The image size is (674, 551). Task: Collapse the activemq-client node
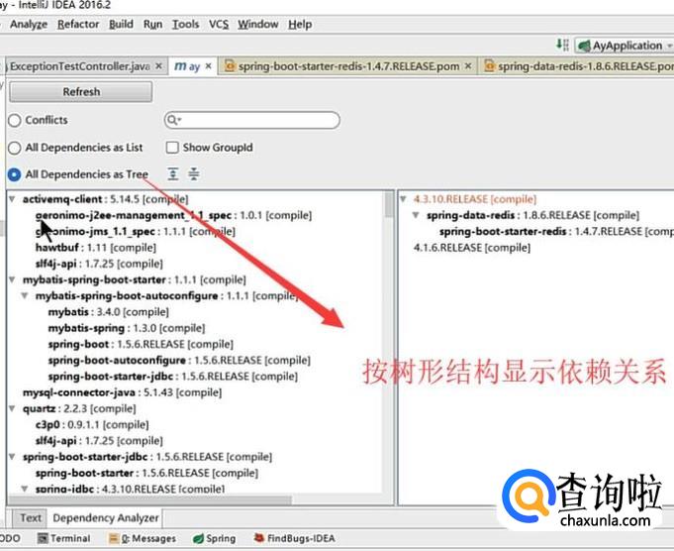point(12,199)
